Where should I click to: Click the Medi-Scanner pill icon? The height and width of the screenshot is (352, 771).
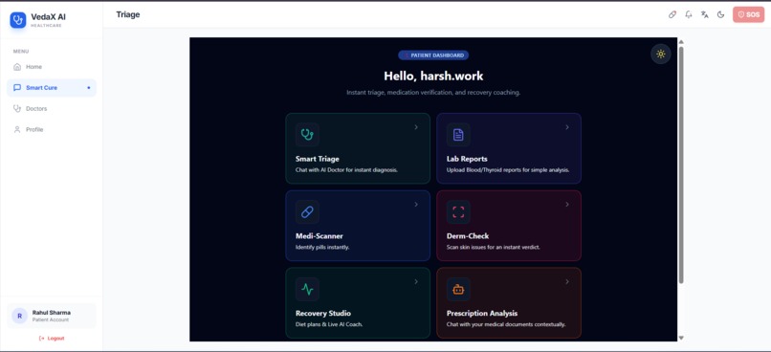click(x=307, y=212)
